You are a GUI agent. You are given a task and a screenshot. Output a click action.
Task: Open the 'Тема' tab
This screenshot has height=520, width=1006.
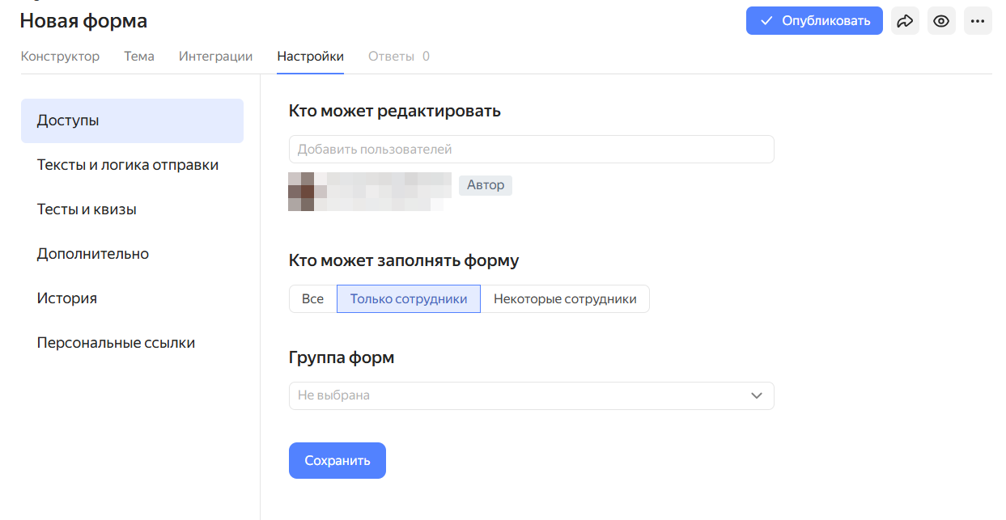coord(138,56)
